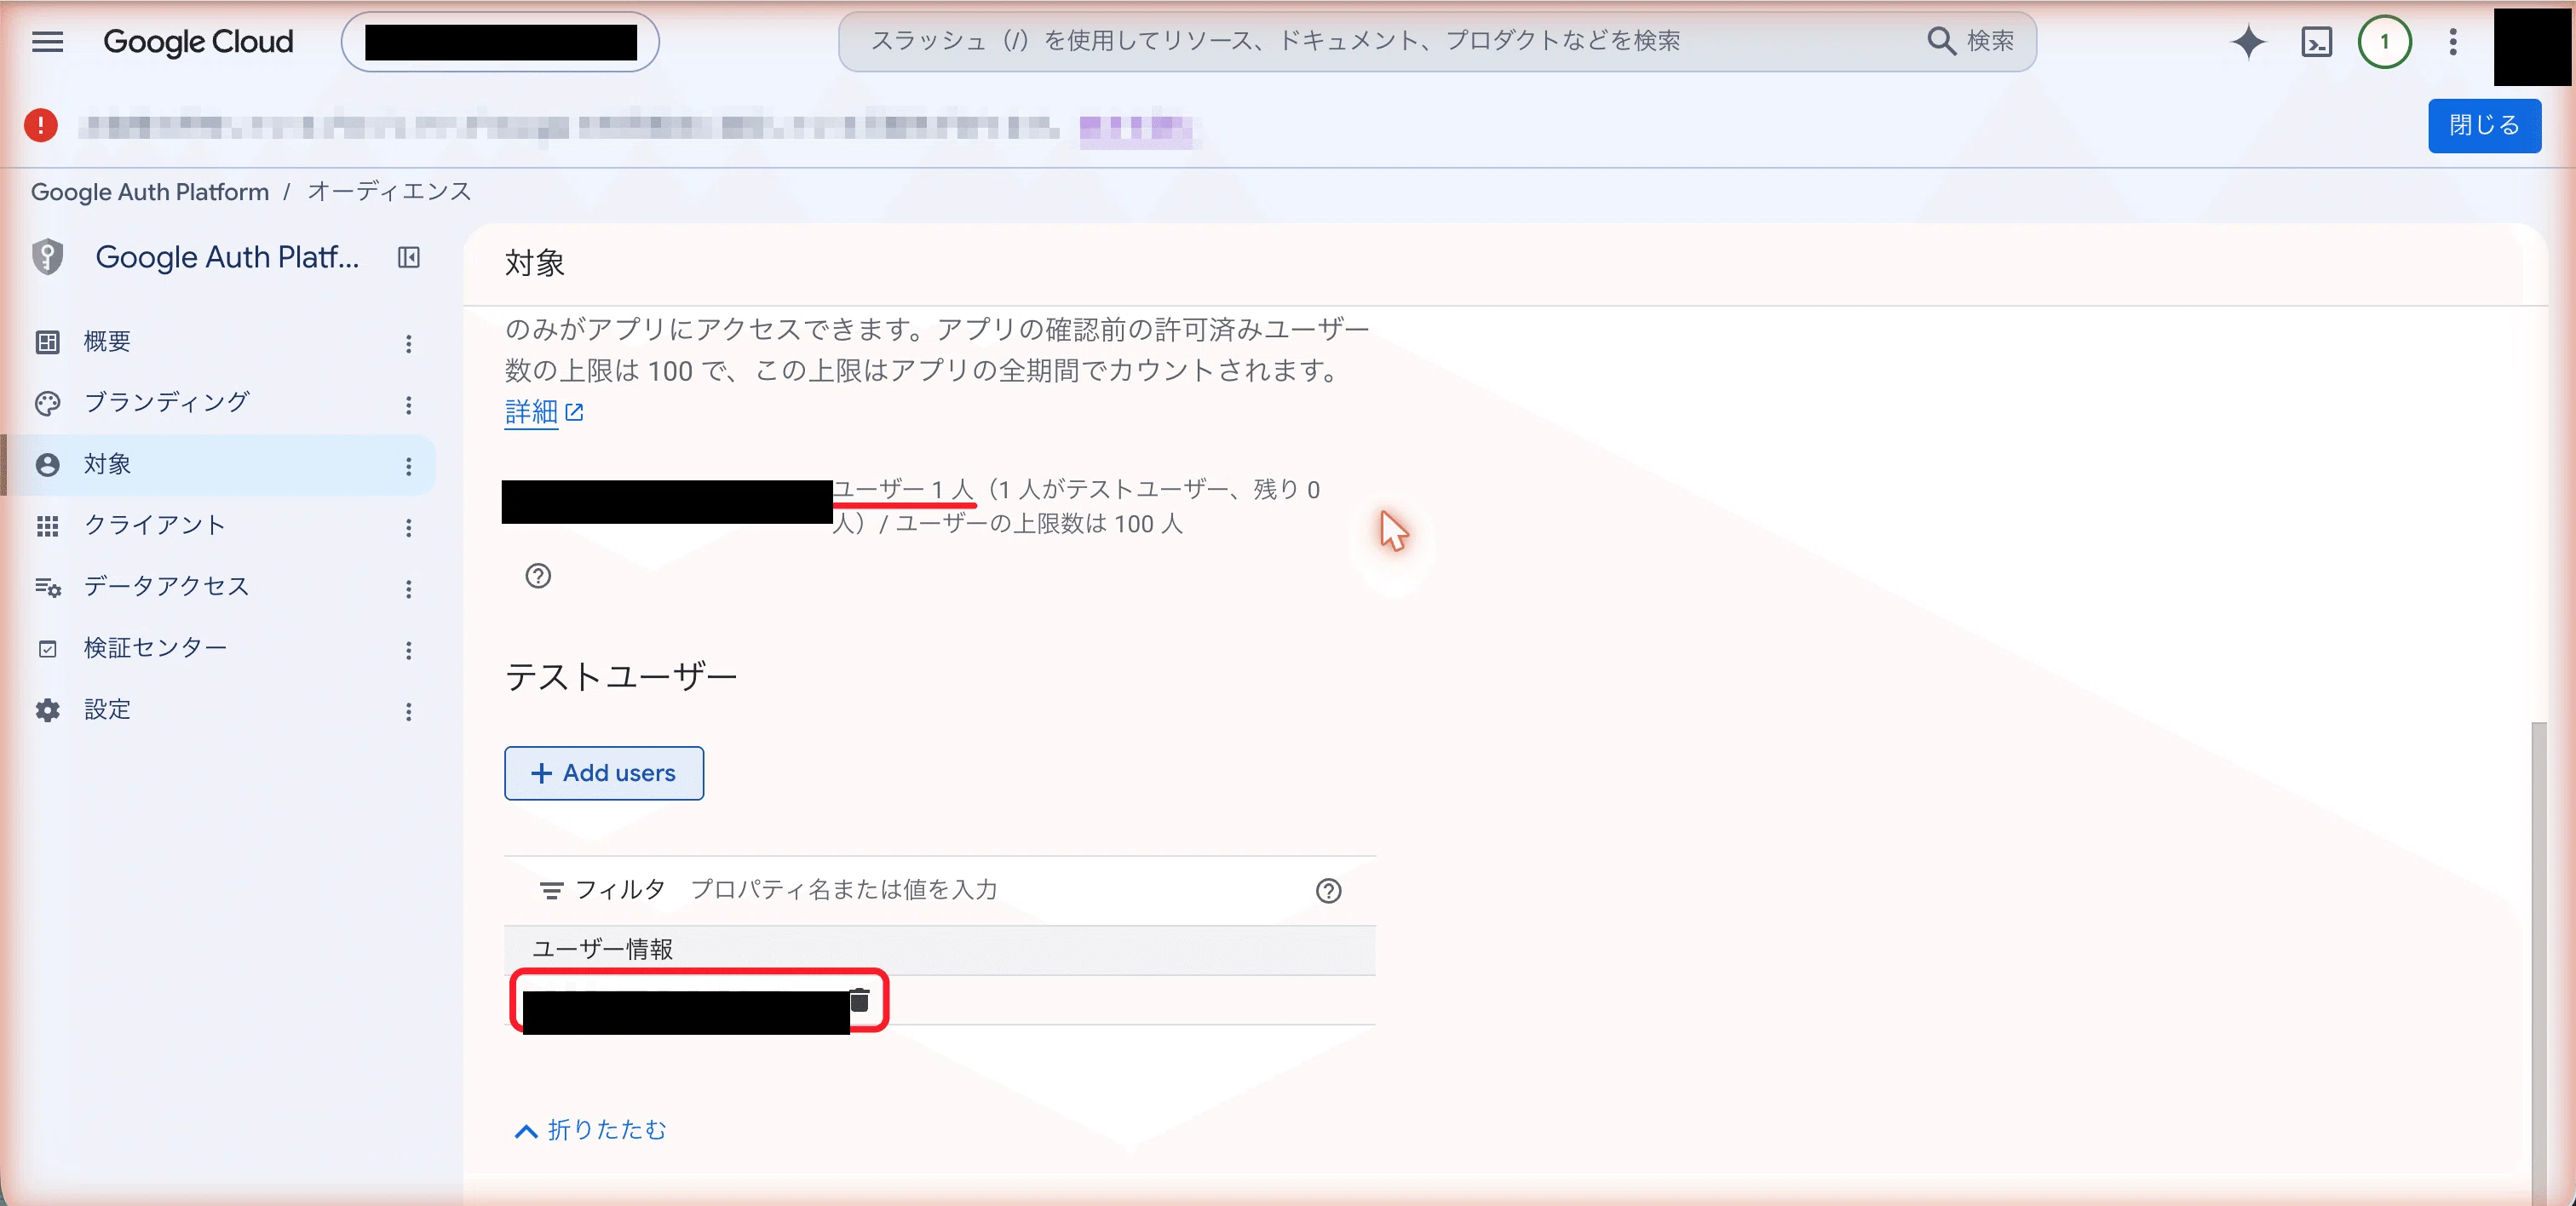Click the Add users button
This screenshot has height=1206, width=2576.
point(604,773)
